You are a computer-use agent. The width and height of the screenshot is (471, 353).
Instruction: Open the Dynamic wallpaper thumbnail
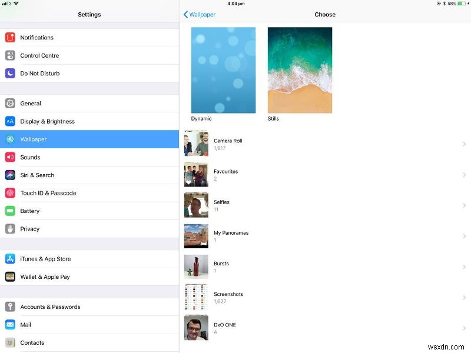223,69
